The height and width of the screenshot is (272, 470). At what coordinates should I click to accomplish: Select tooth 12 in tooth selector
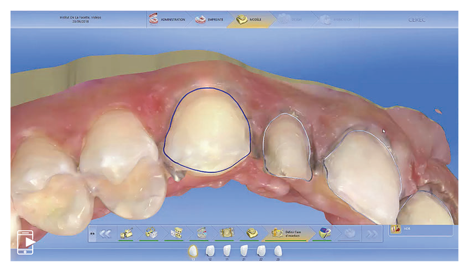tap(210, 252)
